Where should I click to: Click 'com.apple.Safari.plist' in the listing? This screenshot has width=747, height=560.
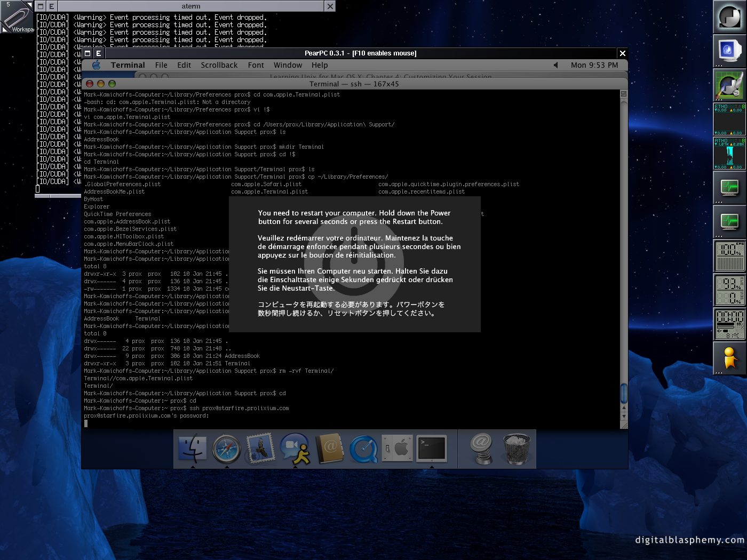click(266, 185)
